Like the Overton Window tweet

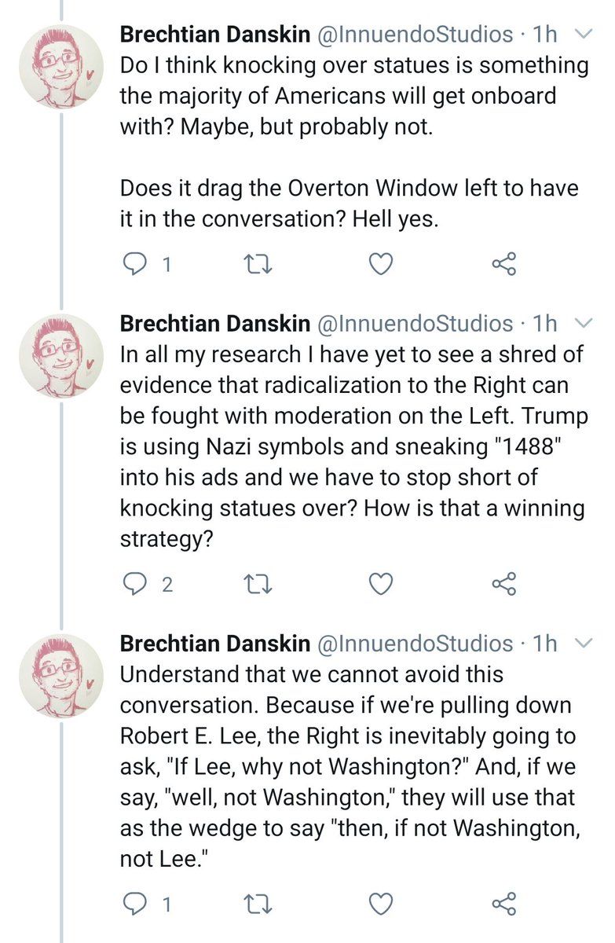(381, 266)
